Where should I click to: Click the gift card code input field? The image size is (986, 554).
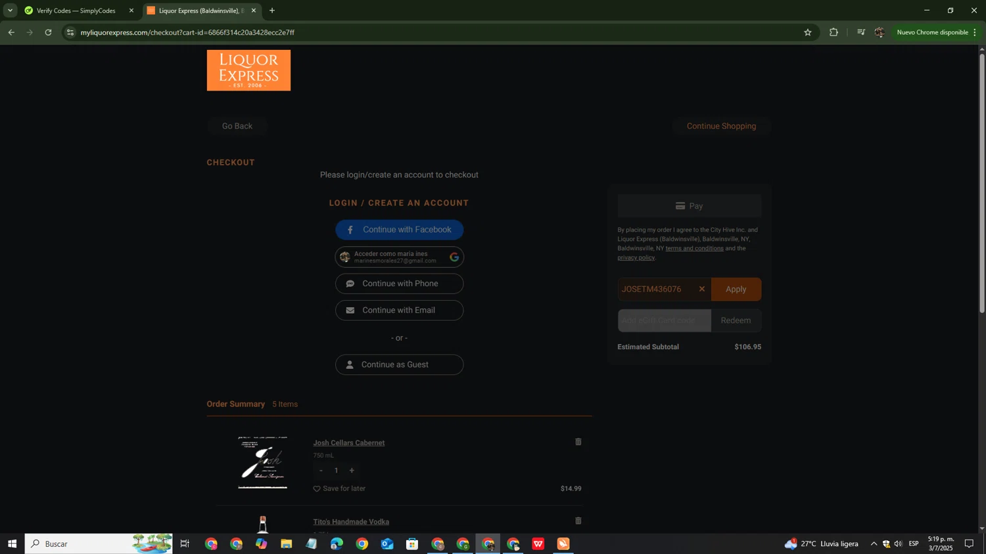tap(664, 320)
